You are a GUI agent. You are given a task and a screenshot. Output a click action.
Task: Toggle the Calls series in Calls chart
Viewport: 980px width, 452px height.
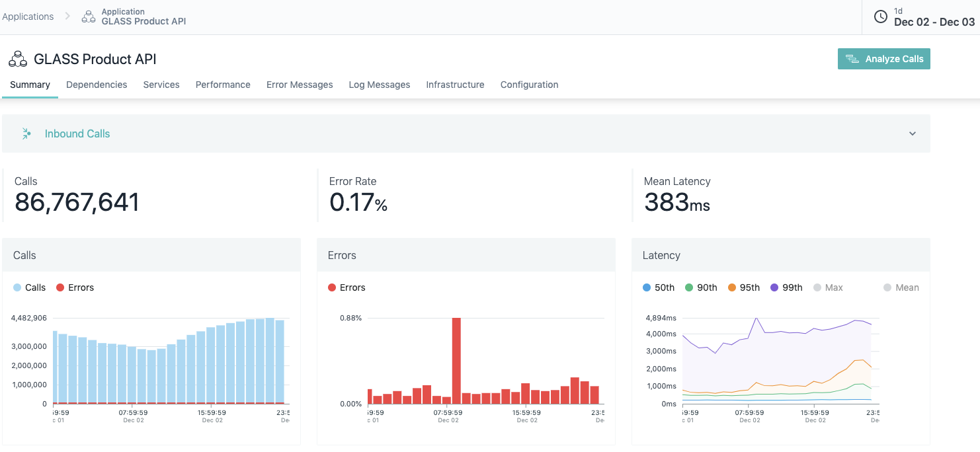click(30, 287)
